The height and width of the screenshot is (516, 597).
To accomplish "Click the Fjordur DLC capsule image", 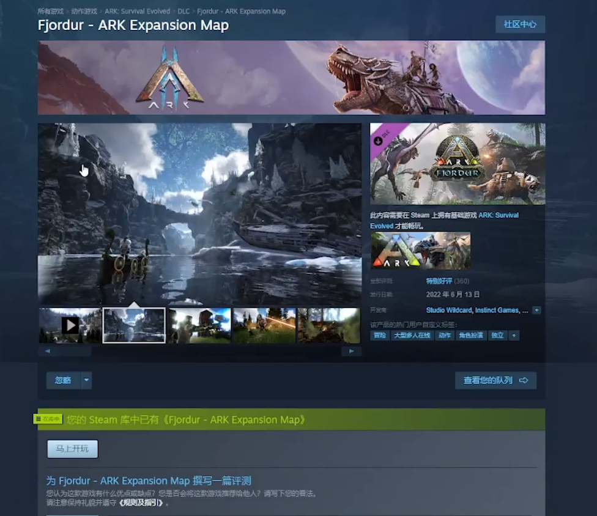I will pos(457,164).
